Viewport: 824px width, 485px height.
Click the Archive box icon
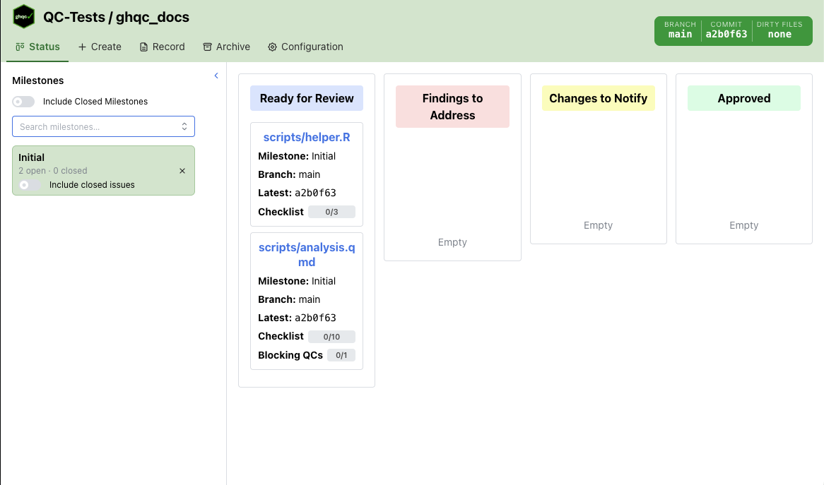coord(207,47)
